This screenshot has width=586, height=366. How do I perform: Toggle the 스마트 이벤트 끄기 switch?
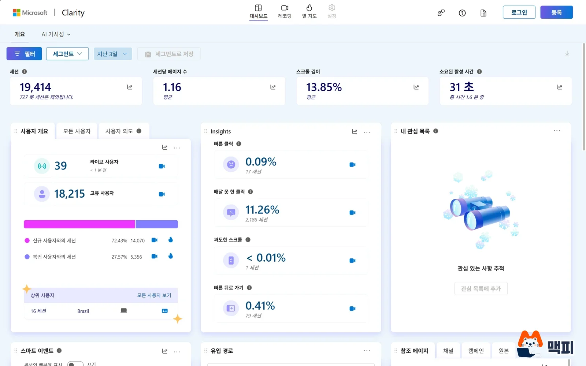[75, 364]
